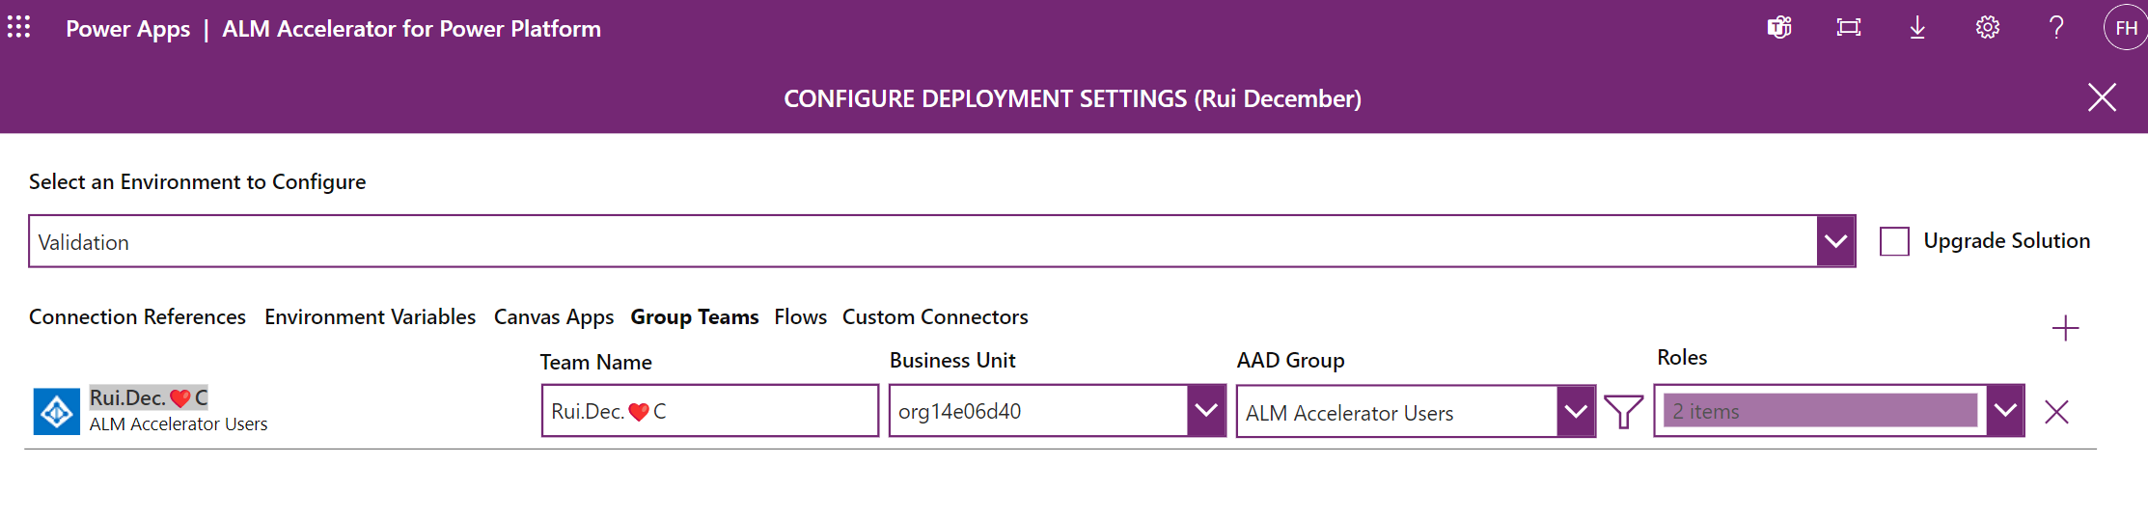Viewport: 2148px width, 519px height.
Task: Open the FH user account menu
Action: tap(2125, 27)
